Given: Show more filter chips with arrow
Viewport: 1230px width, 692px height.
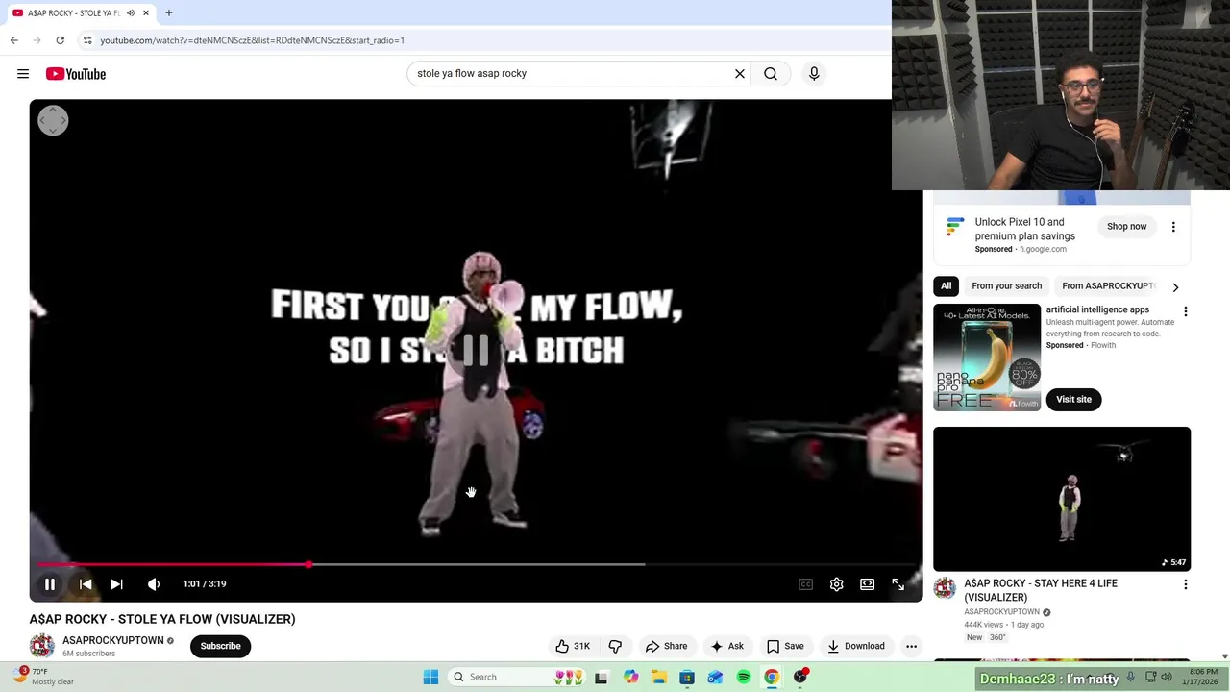Looking at the screenshot, I should coord(1175,286).
